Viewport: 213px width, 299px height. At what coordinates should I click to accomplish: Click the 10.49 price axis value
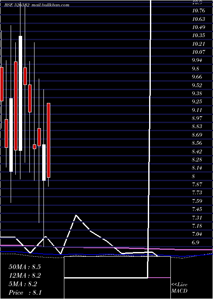coord(199,27)
